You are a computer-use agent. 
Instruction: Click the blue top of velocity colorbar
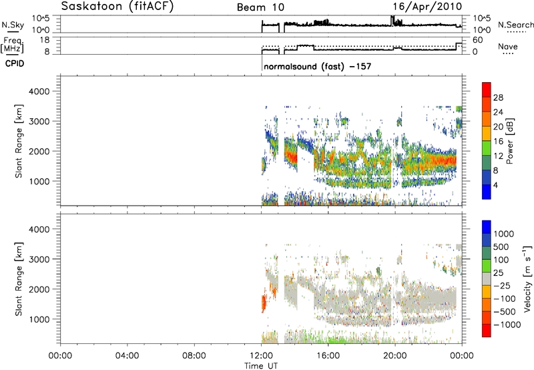[487, 227]
